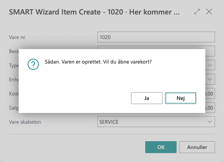Click the SMART Wizard Item Create title
224x162 pixels.
click(93, 12)
